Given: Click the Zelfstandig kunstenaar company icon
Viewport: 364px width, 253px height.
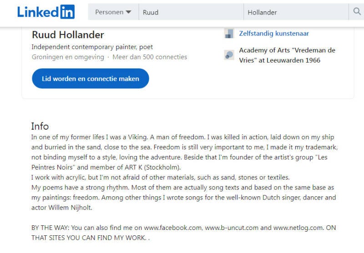Looking at the screenshot, I should tap(229, 34).
